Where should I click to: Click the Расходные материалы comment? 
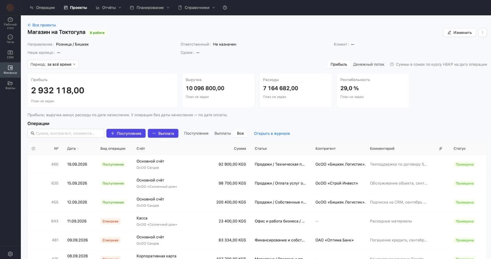coord(391,221)
